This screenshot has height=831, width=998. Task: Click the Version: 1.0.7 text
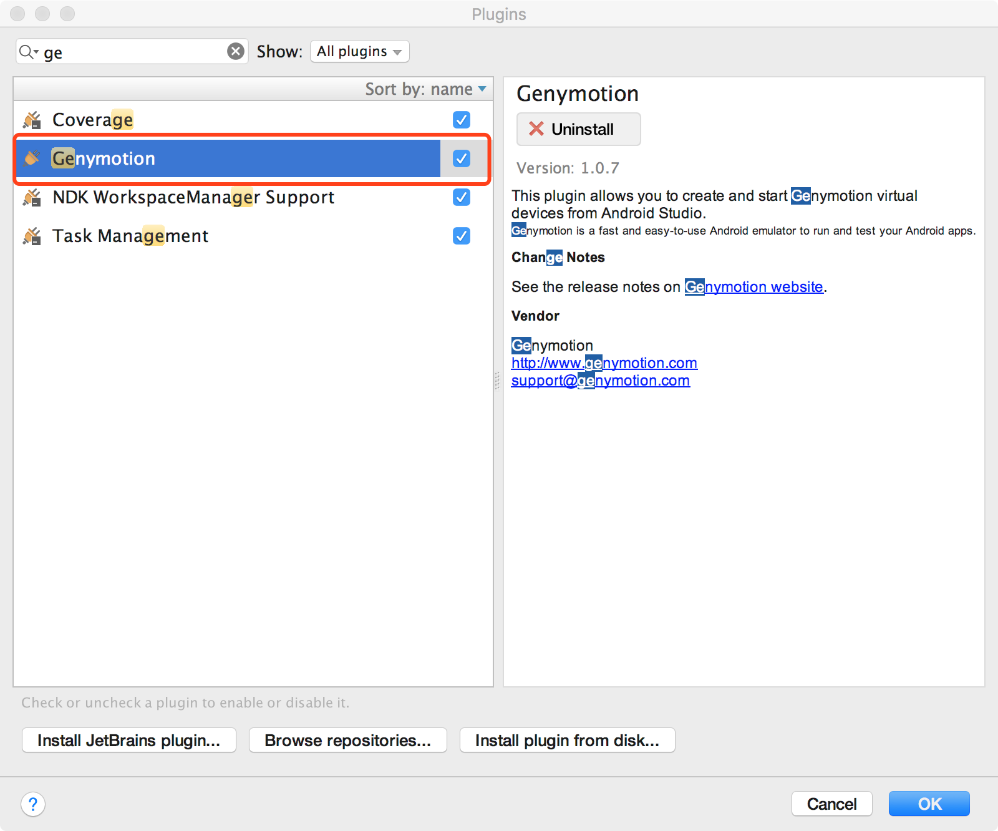pyautogui.click(x=568, y=168)
